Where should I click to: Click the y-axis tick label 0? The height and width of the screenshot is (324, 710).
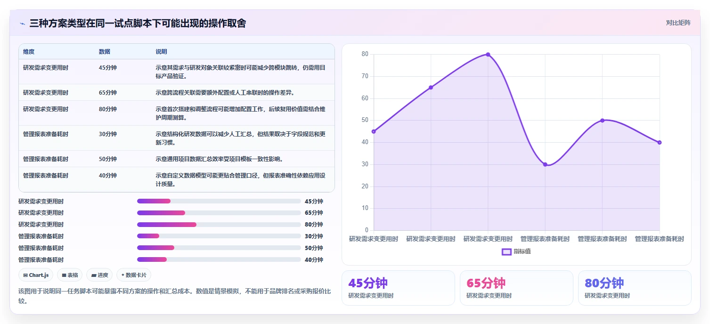[x=367, y=230]
